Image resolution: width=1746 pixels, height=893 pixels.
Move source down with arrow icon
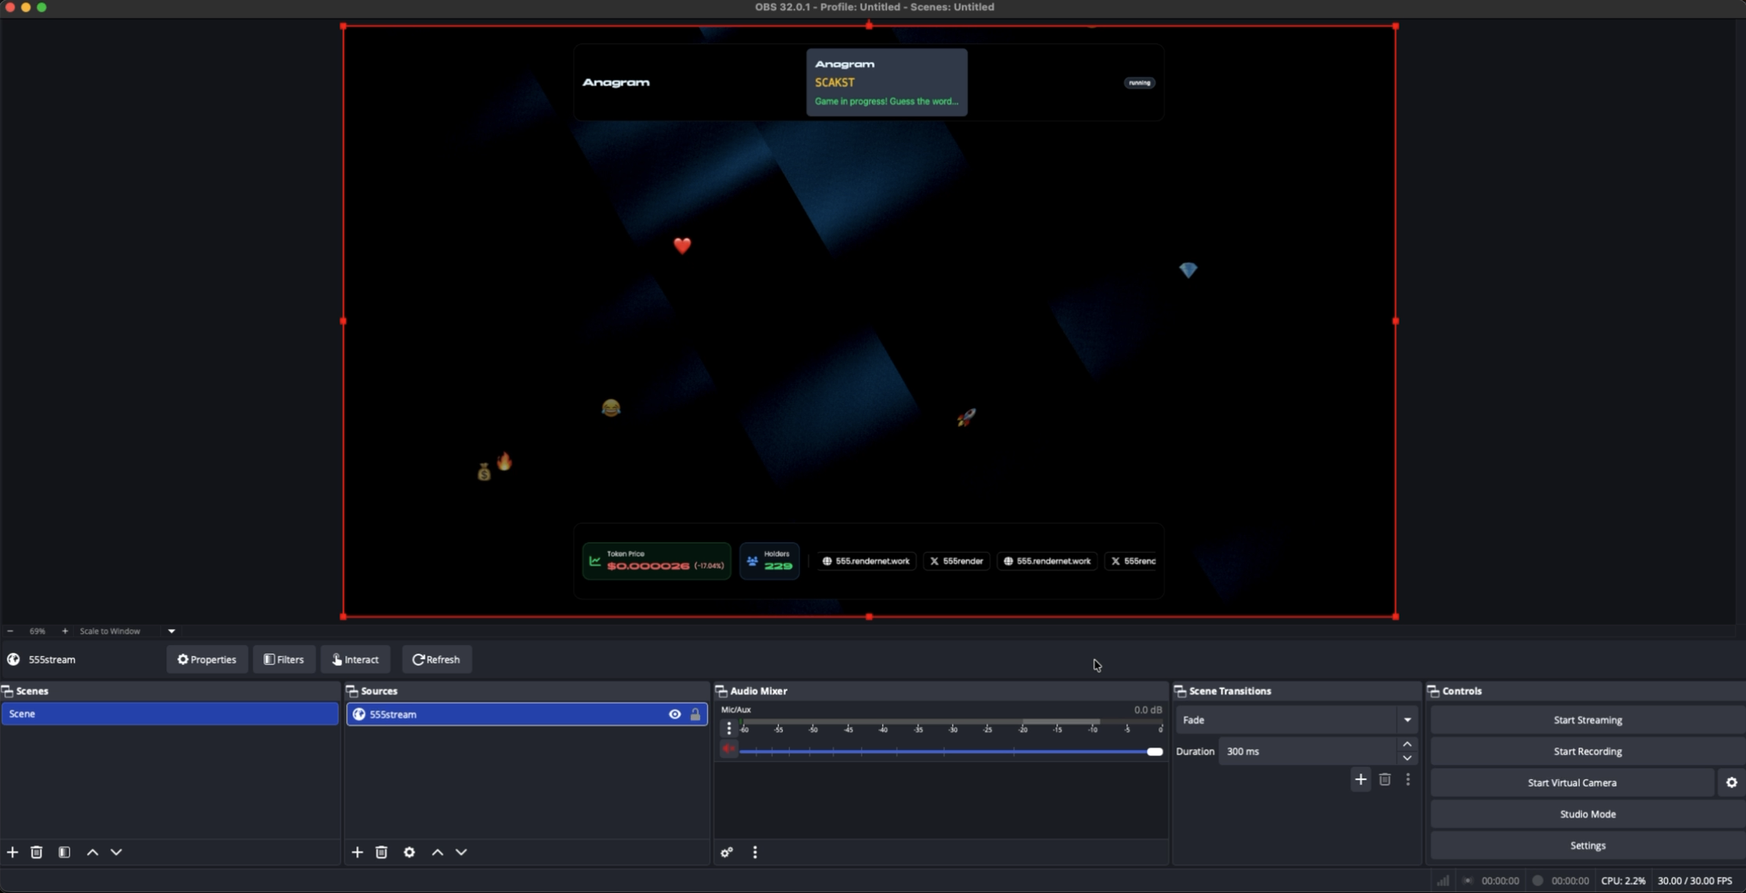click(x=462, y=852)
